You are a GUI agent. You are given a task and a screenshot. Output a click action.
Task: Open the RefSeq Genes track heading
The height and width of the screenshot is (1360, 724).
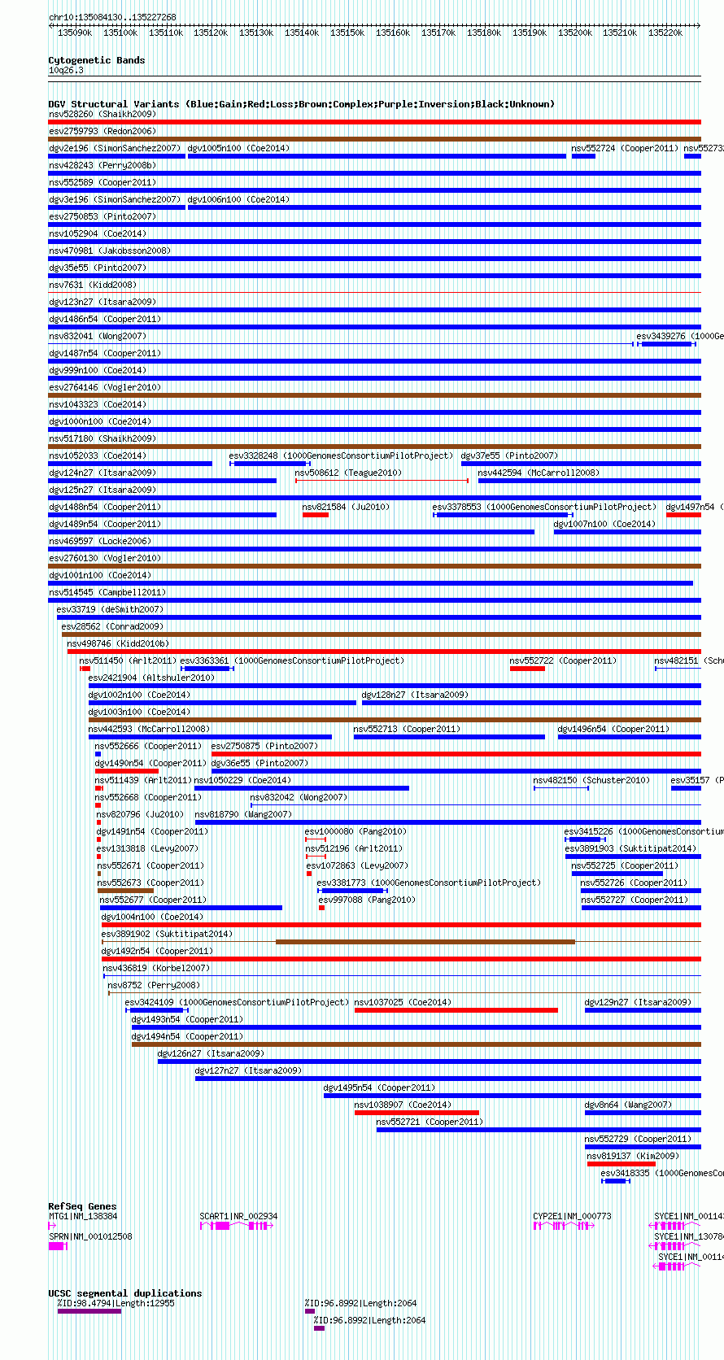[82, 1206]
